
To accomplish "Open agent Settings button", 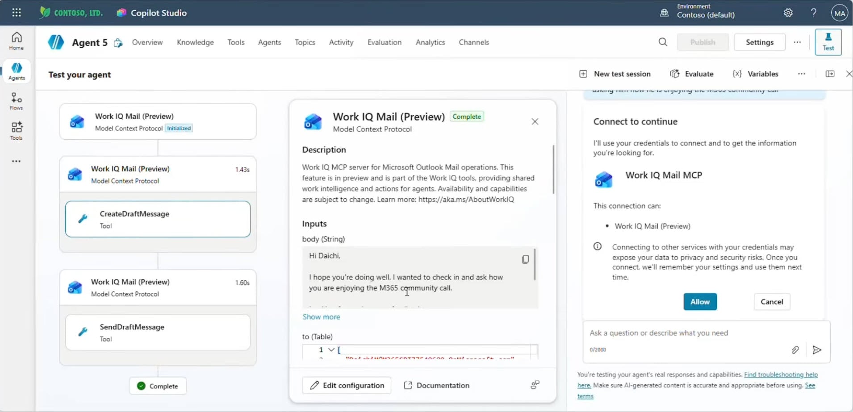I will click(x=759, y=42).
